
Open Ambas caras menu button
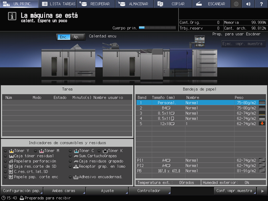pos(64,191)
